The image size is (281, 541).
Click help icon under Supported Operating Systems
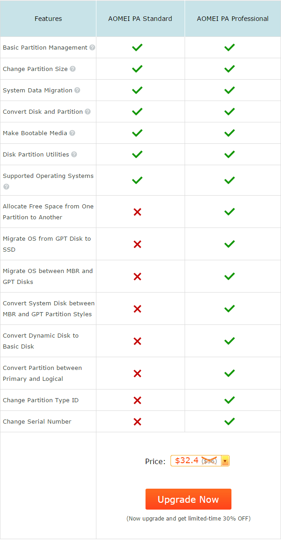[6, 187]
